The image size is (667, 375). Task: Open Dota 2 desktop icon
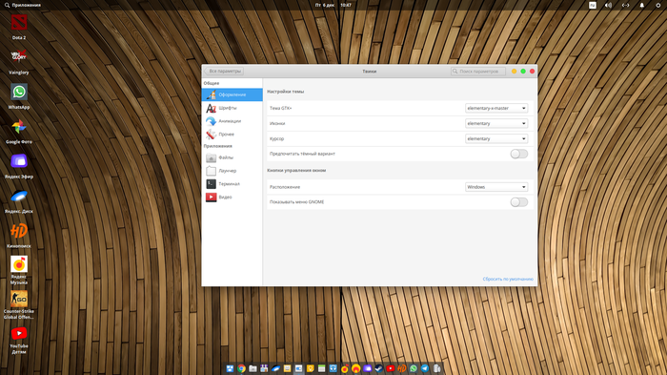(x=19, y=27)
